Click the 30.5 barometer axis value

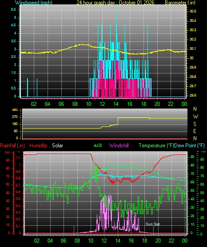[x=193, y=11]
